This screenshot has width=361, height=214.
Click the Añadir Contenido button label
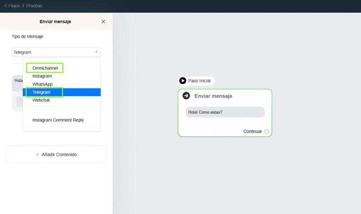pyautogui.click(x=59, y=154)
